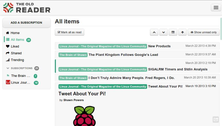This screenshot has height=126, width=222.
Task: Click the Linux Journal feed icon
Action: point(8,82)
